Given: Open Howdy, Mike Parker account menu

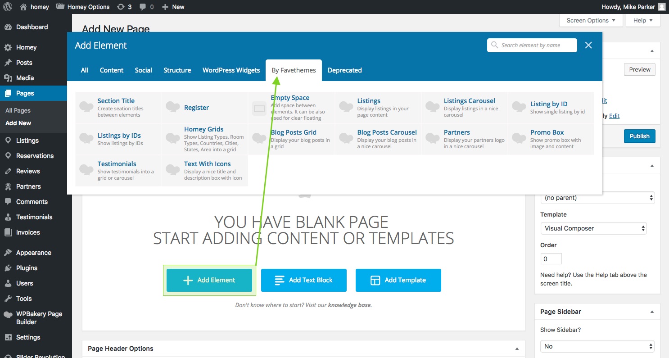Looking at the screenshot, I should coord(633,7).
